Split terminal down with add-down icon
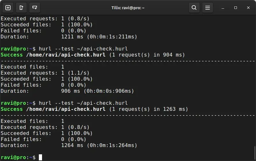This screenshot has width=256, height=161. point(35,8)
